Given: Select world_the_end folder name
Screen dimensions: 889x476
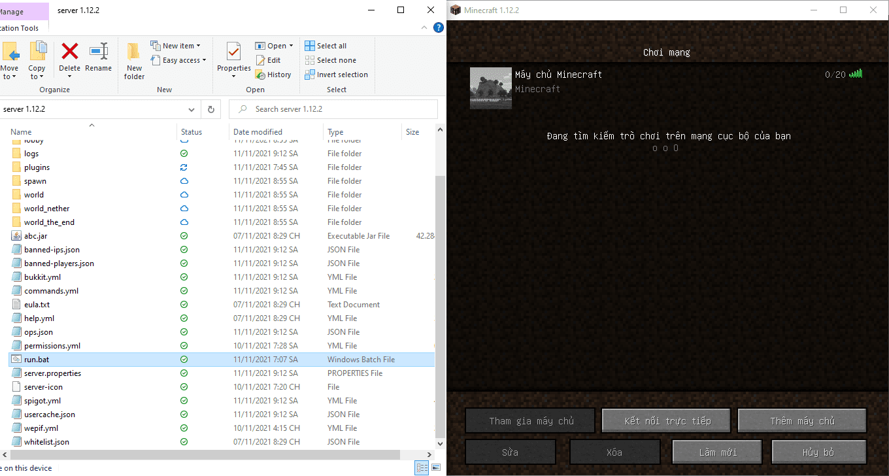Looking at the screenshot, I should click(49, 222).
